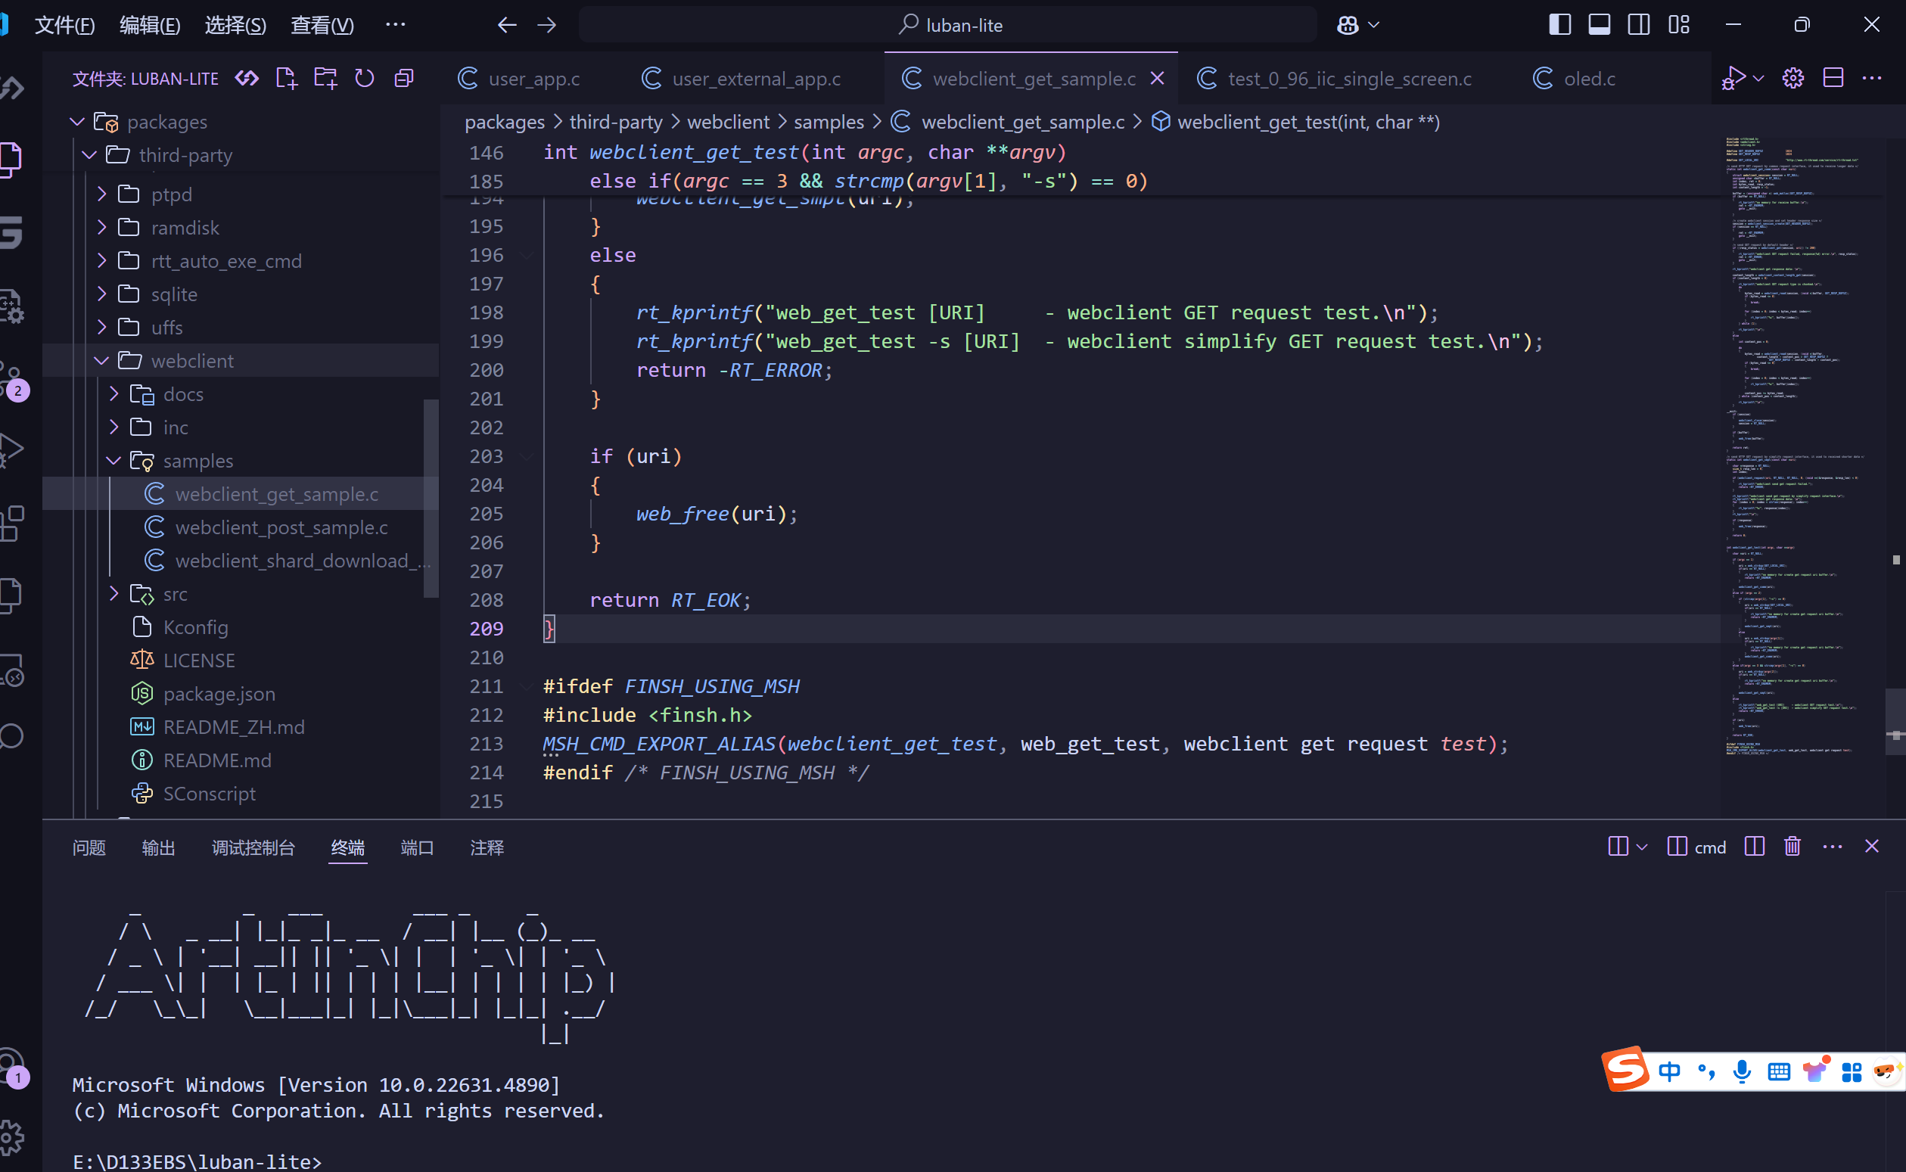The height and width of the screenshot is (1172, 1906).
Task: Click the run and debug play icon
Action: coord(1733,78)
